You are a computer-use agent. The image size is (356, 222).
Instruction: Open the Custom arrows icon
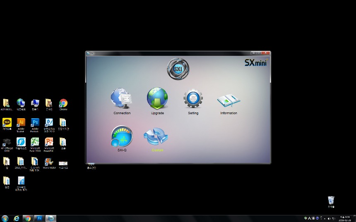tap(156, 136)
